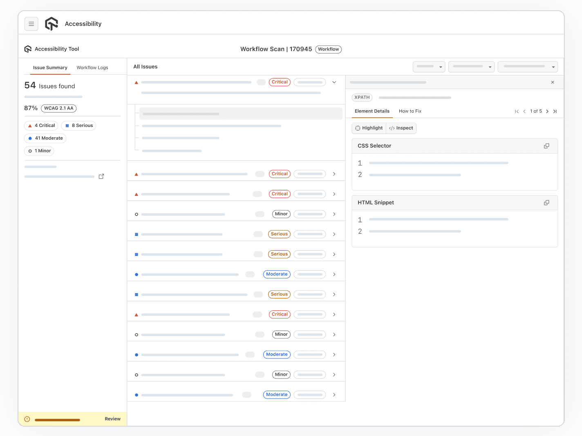Image resolution: width=582 pixels, height=436 pixels.
Task: Select the Inspect element tool
Action: coord(401,128)
